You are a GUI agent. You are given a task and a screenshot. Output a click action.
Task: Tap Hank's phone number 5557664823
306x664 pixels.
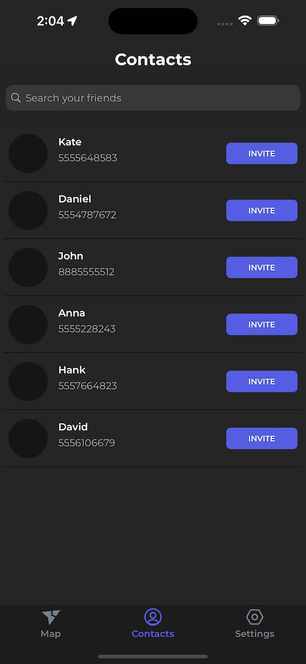(88, 386)
